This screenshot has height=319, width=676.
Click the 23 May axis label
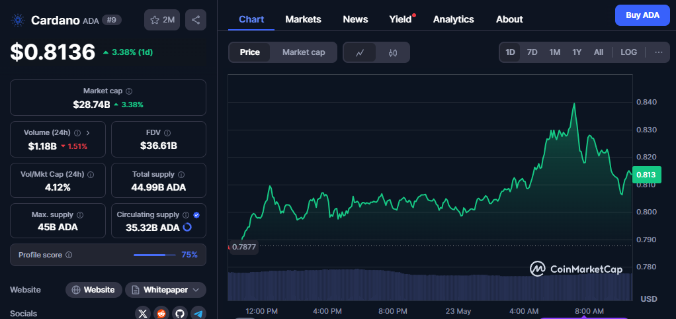[459, 311]
